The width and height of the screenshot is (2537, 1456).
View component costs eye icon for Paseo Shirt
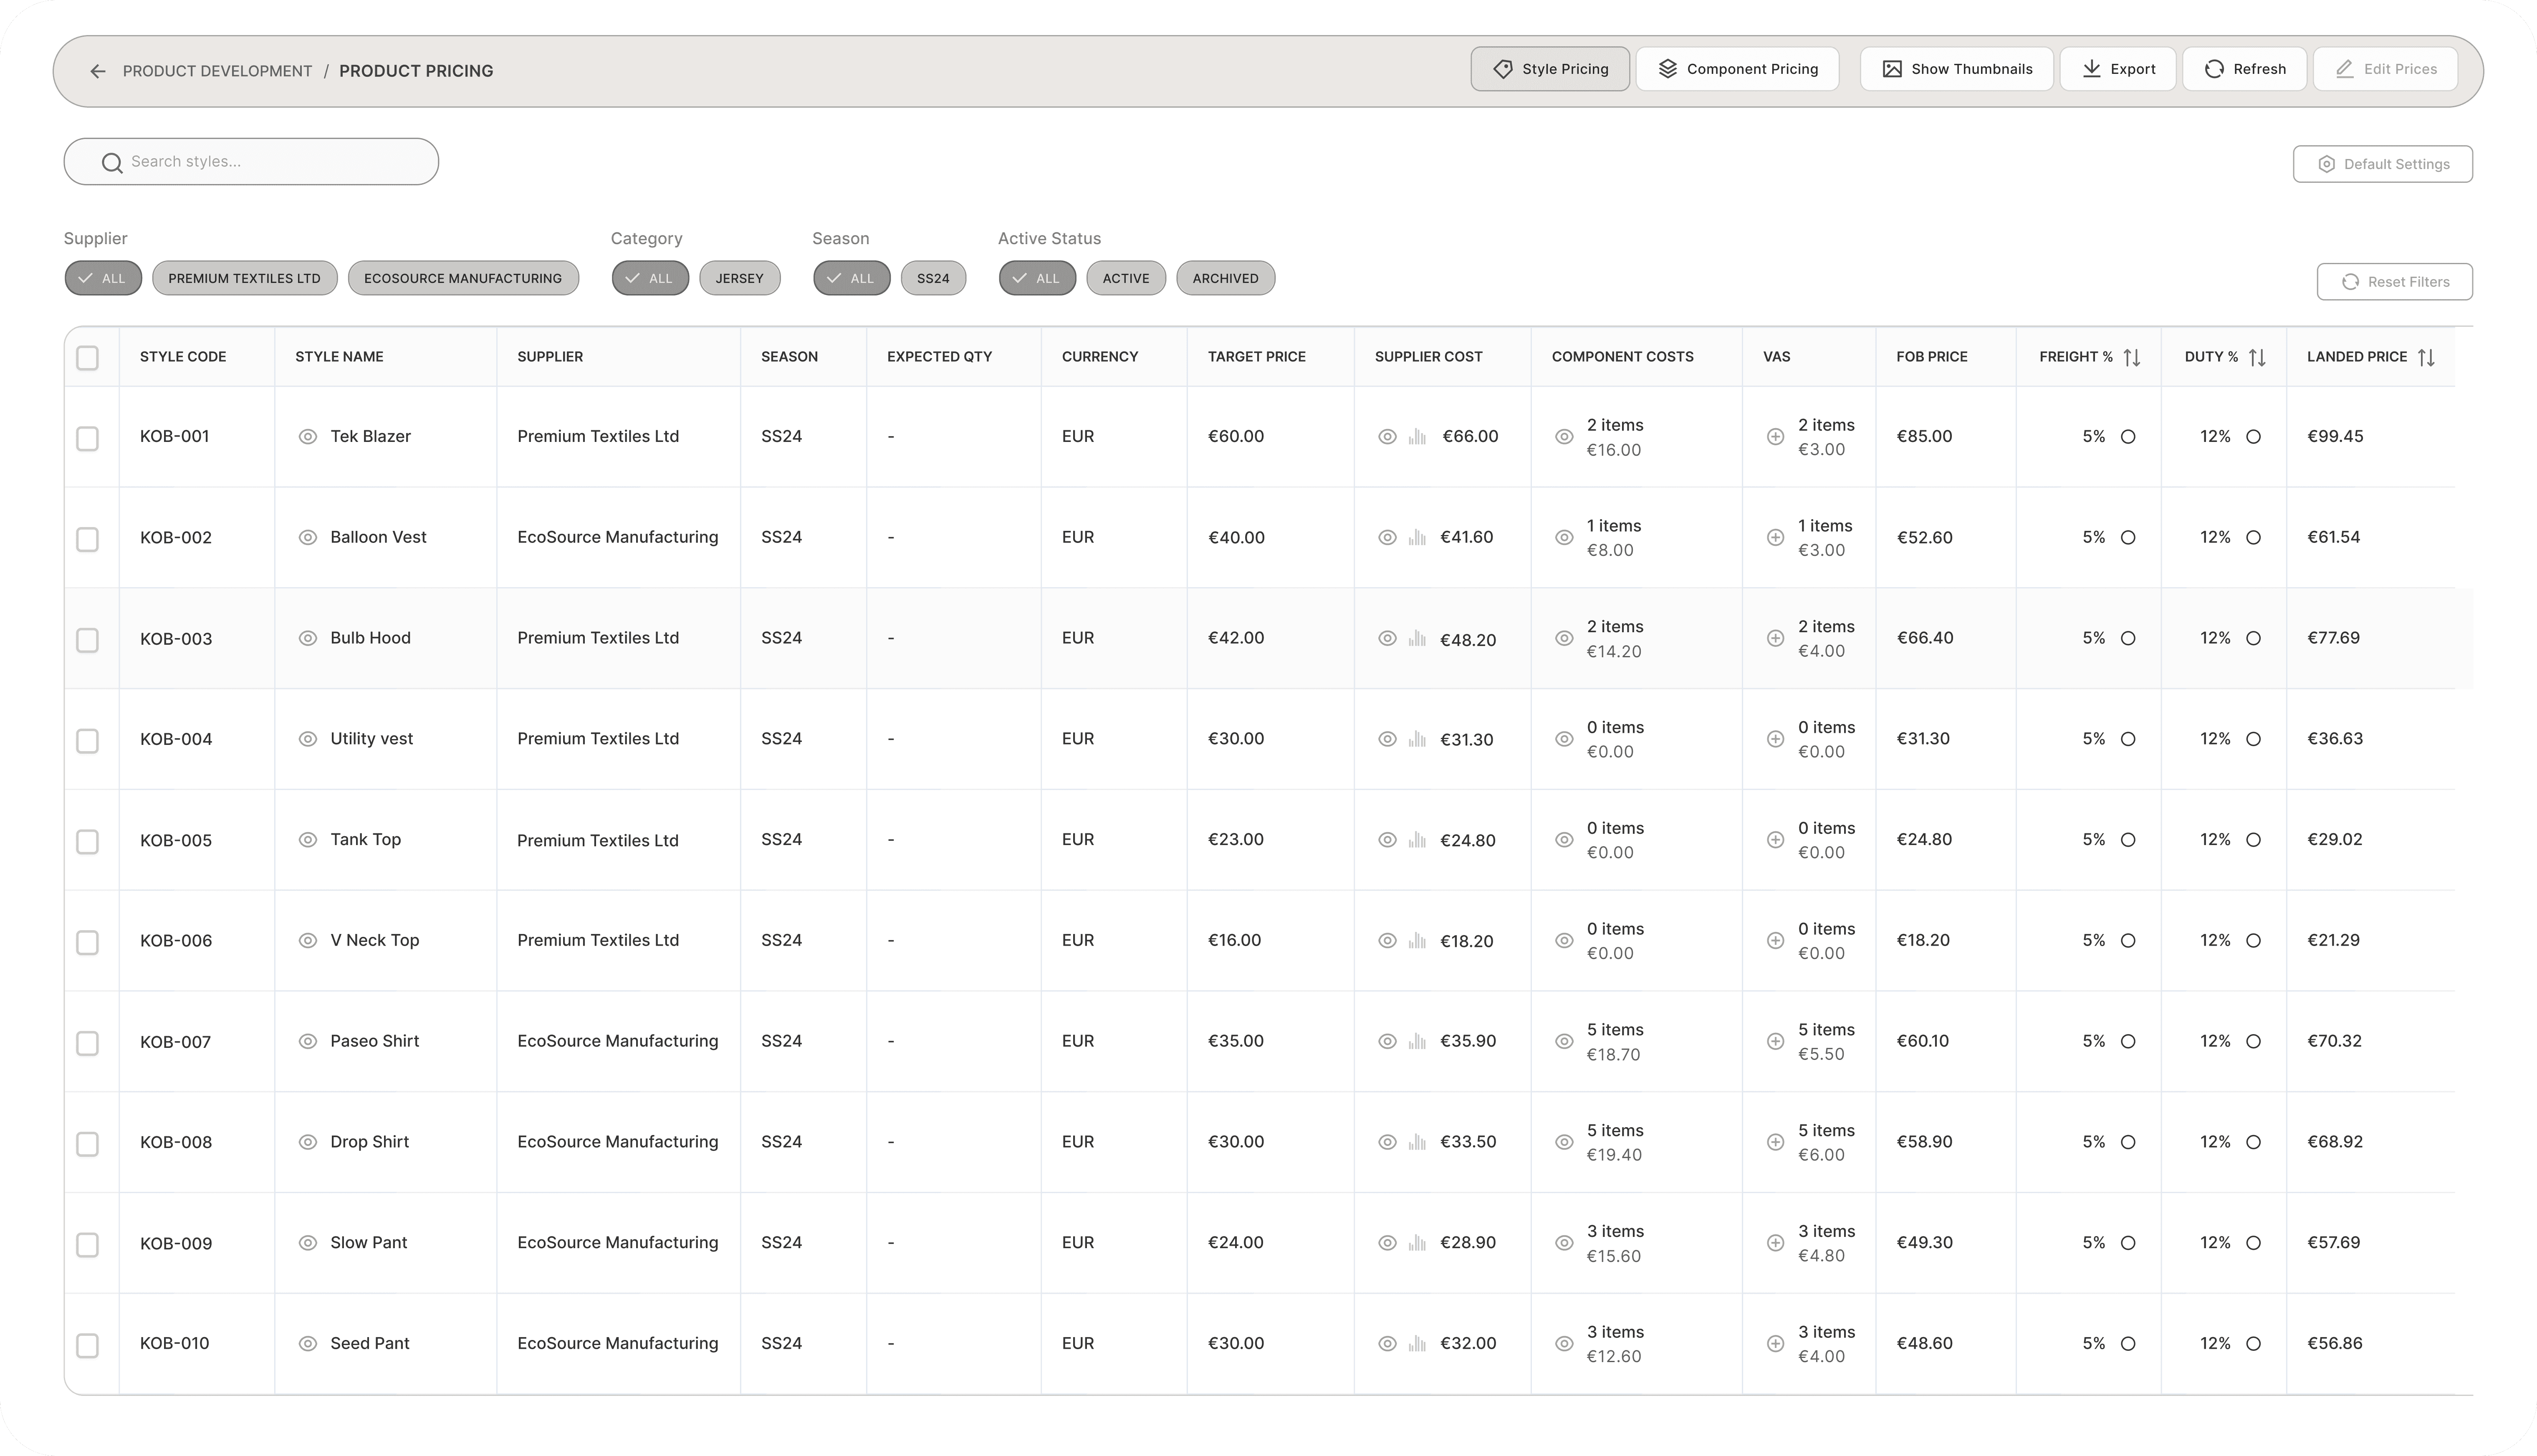coord(1564,1042)
